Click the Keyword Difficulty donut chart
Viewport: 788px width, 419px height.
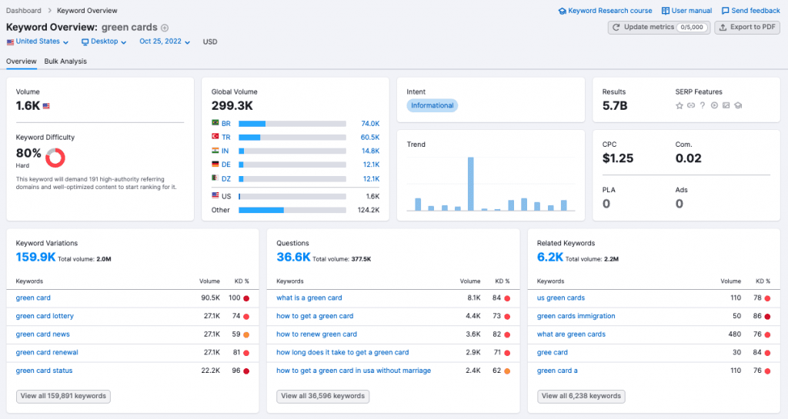point(55,158)
